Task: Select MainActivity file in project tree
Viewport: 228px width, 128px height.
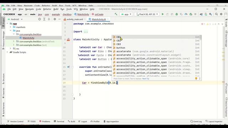Action: (x=28, y=38)
